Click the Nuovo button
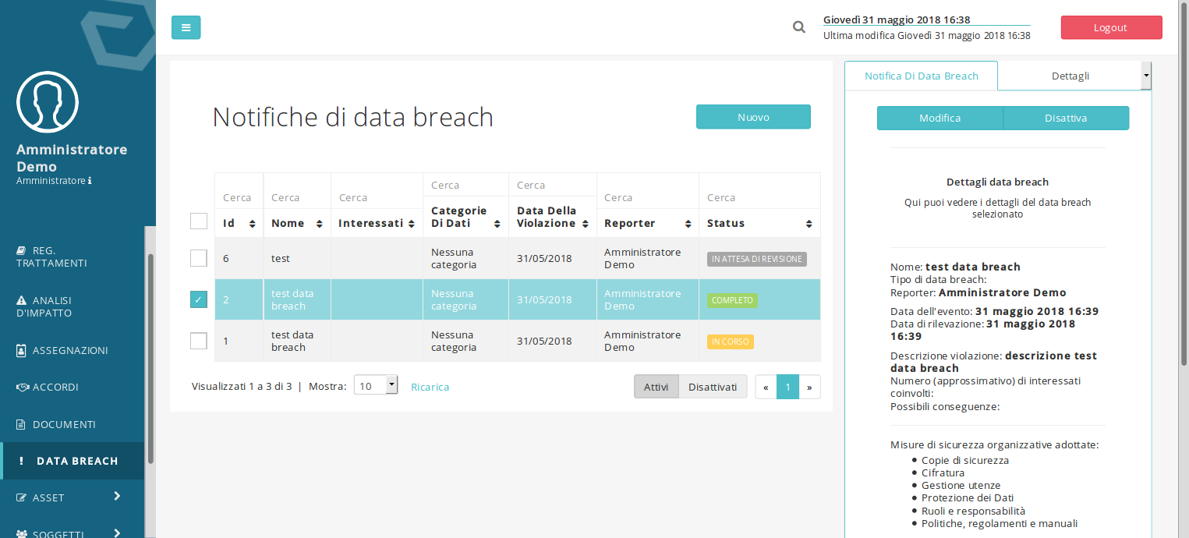 tap(753, 117)
